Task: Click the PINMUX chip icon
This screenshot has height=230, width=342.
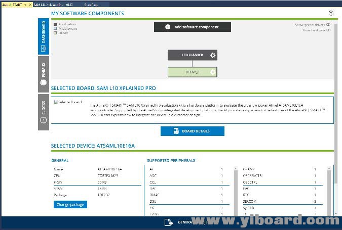Action: tap(44, 82)
